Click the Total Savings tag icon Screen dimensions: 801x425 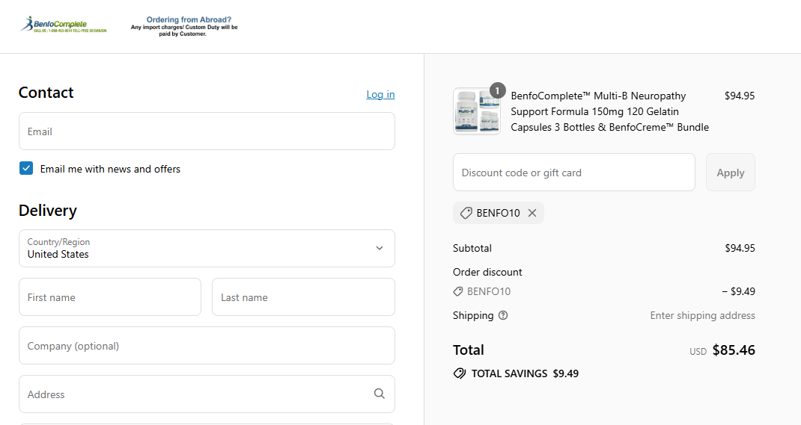[x=459, y=373]
